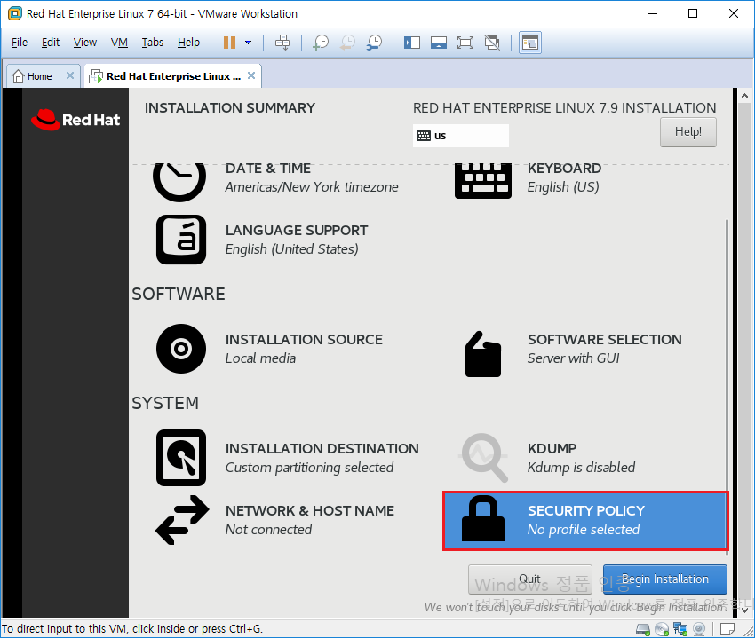The height and width of the screenshot is (638, 755).
Task: Click Not connected network status text
Action: tap(268, 530)
